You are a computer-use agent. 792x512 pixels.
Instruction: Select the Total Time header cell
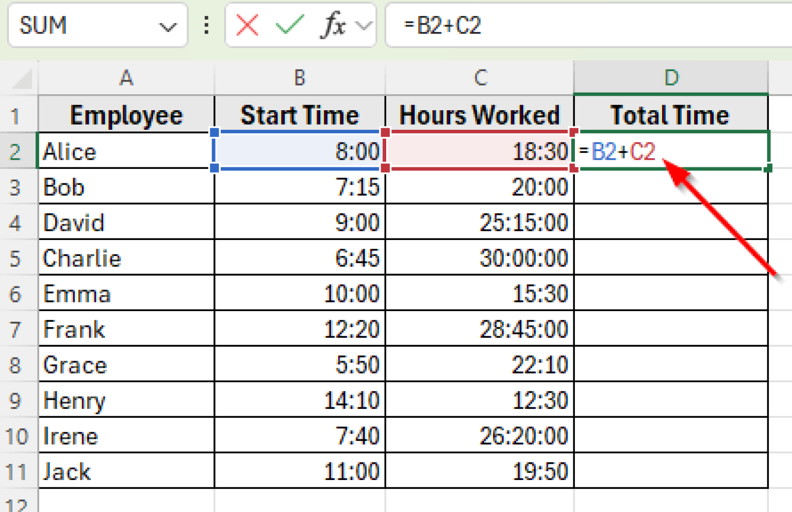point(670,114)
